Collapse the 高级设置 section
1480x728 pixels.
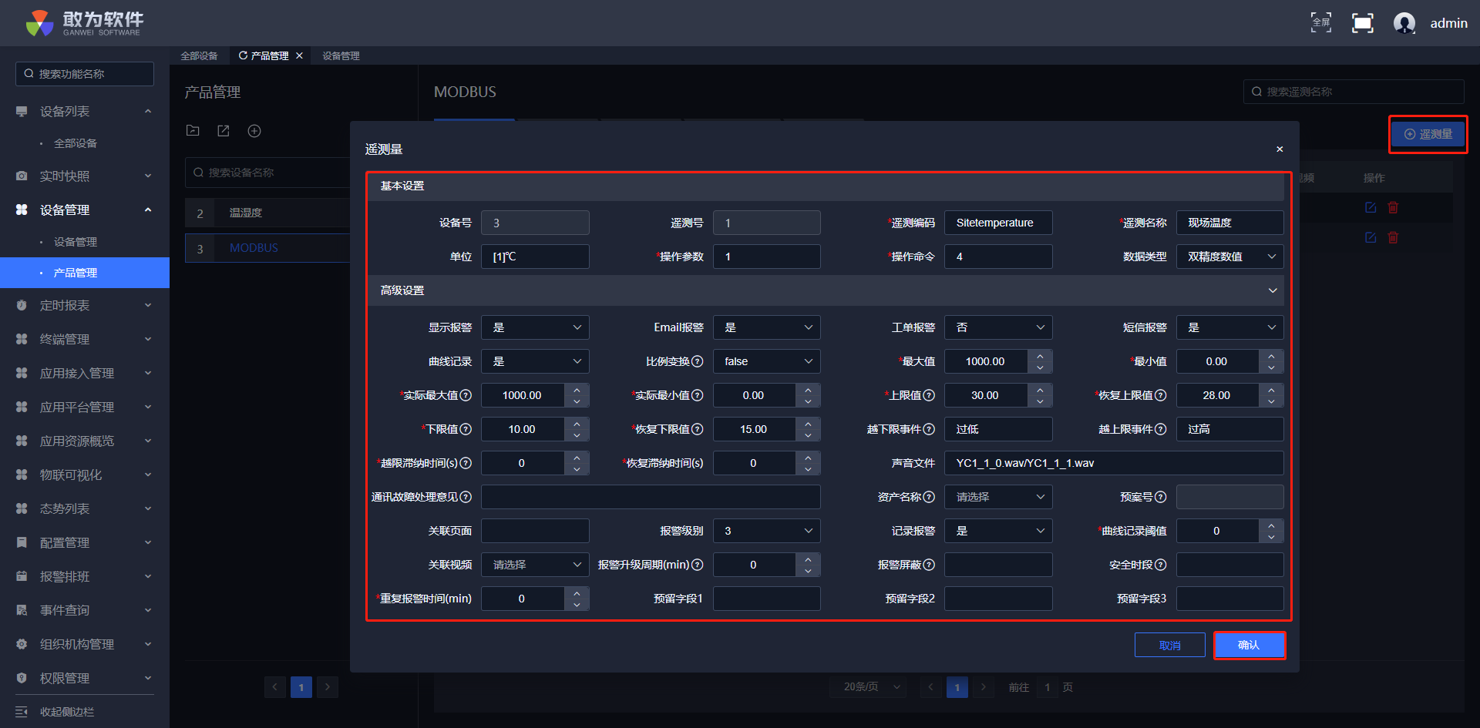(1272, 290)
